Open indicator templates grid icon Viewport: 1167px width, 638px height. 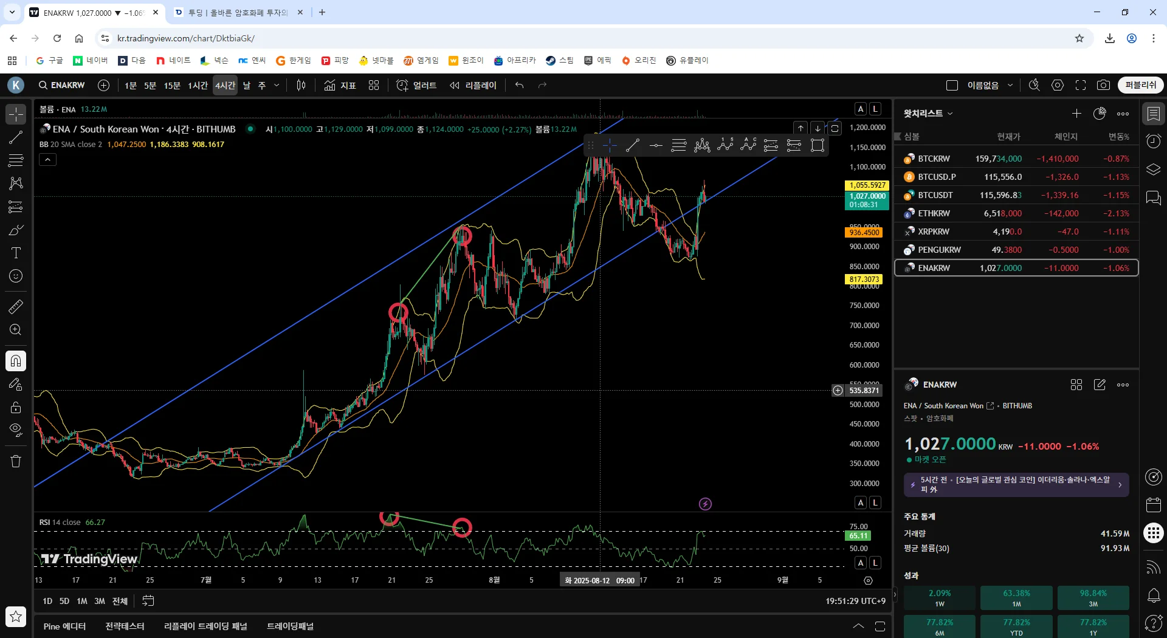(374, 86)
